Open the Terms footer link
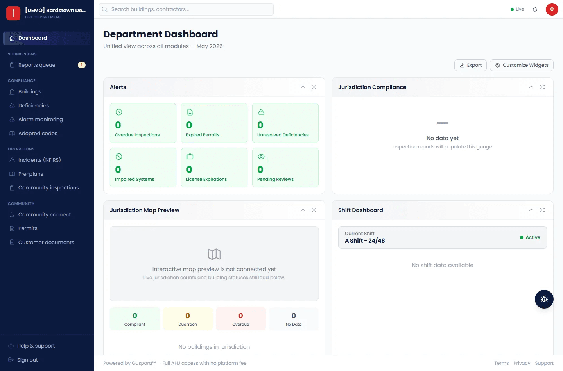Image resolution: width=563 pixels, height=371 pixels. pos(501,363)
